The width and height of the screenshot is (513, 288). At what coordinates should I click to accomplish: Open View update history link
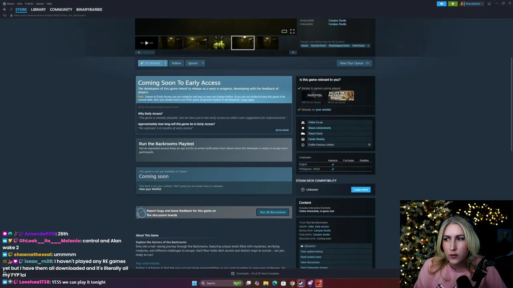tap(312, 252)
